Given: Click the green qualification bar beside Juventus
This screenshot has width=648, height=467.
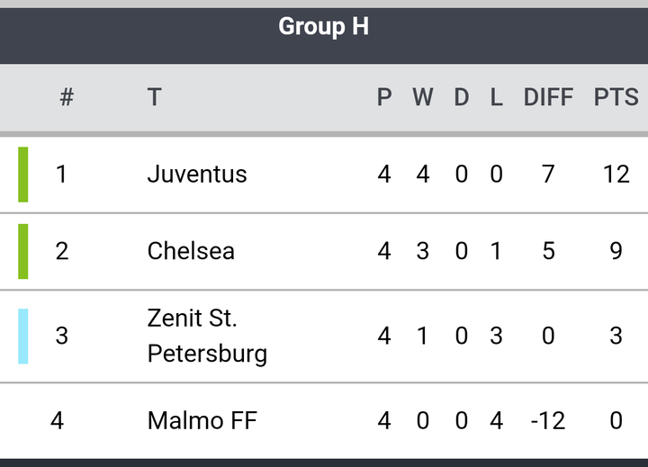Looking at the screenshot, I should pos(23,175).
